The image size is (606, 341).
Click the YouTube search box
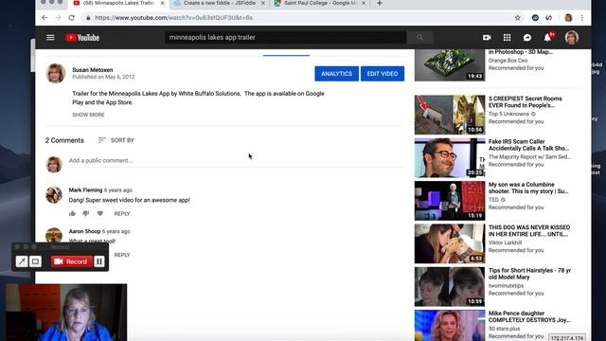[286, 38]
